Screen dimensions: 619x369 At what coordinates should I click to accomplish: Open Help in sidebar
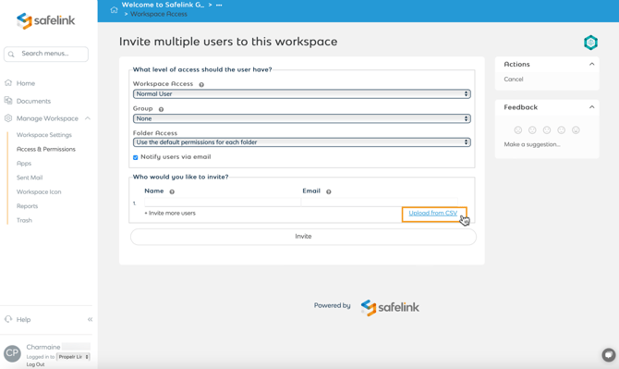(x=23, y=319)
